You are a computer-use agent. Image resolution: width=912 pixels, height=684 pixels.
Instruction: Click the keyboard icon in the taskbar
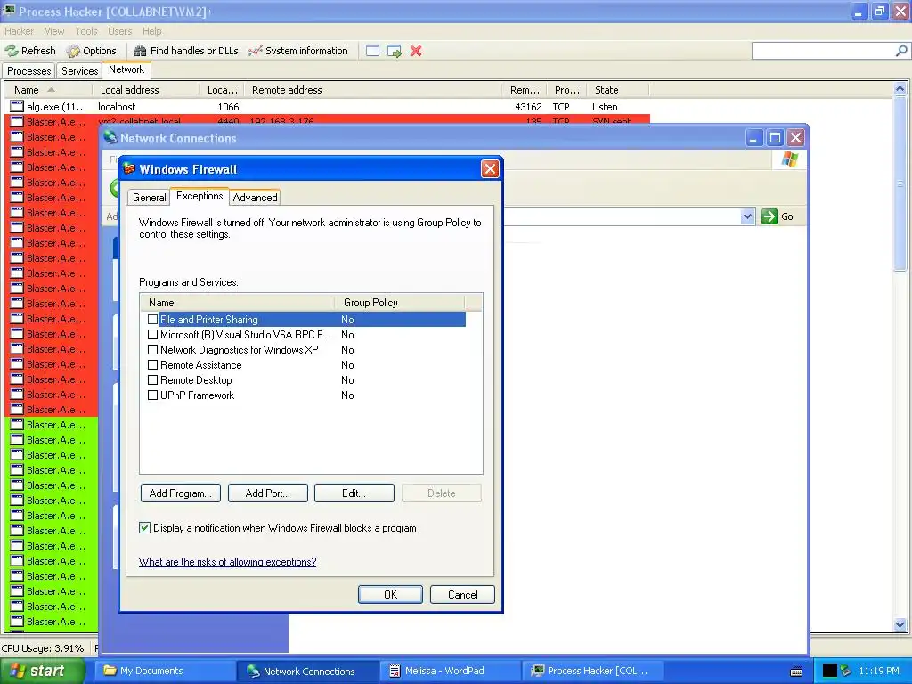click(x=796, y=672)
